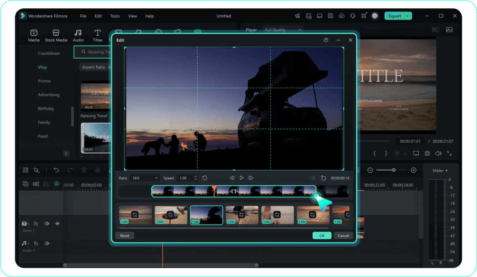Mute the Audio 1 track
Screen dimensions: 477x277
(47, 243)
